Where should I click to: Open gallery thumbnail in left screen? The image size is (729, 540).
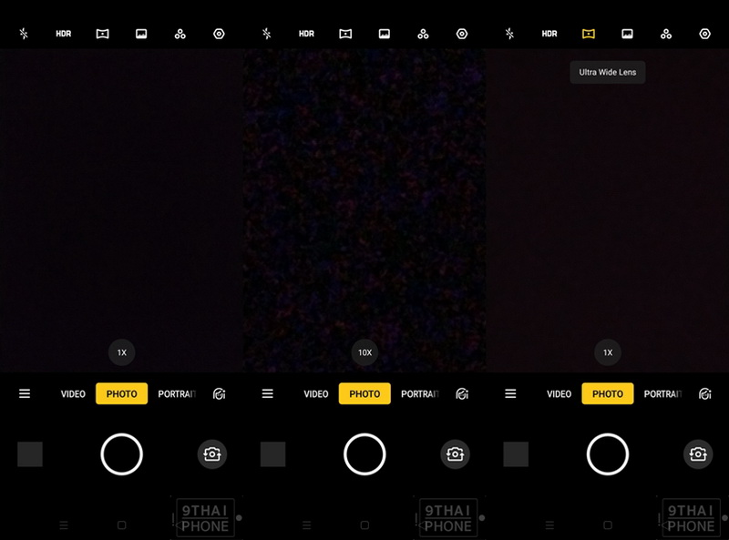(30, 454)
